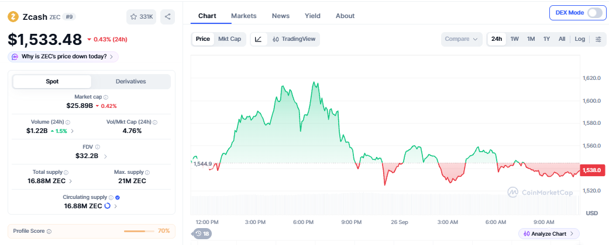Switch to TradingView chart

(x=294, y=39)
